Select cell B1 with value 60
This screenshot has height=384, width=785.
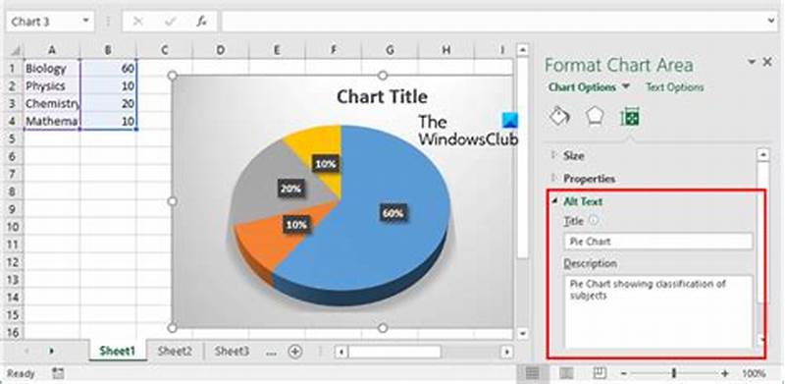108,68
